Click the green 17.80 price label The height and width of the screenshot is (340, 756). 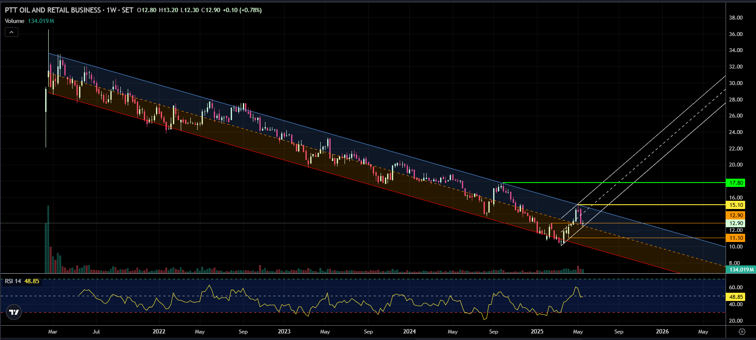click(x=736, y=183)
